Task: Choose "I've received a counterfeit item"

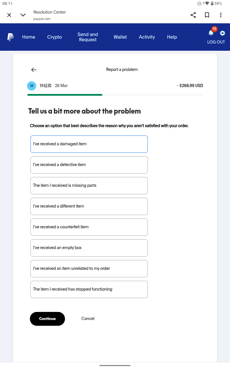Action: pos(89,227)
